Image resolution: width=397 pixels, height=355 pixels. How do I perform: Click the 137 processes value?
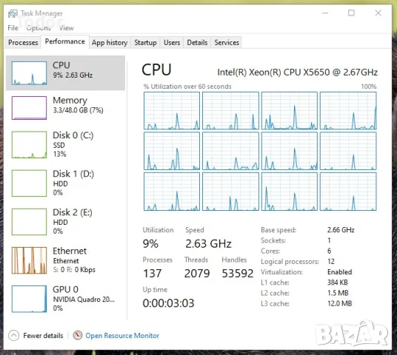tap(152, 274)
